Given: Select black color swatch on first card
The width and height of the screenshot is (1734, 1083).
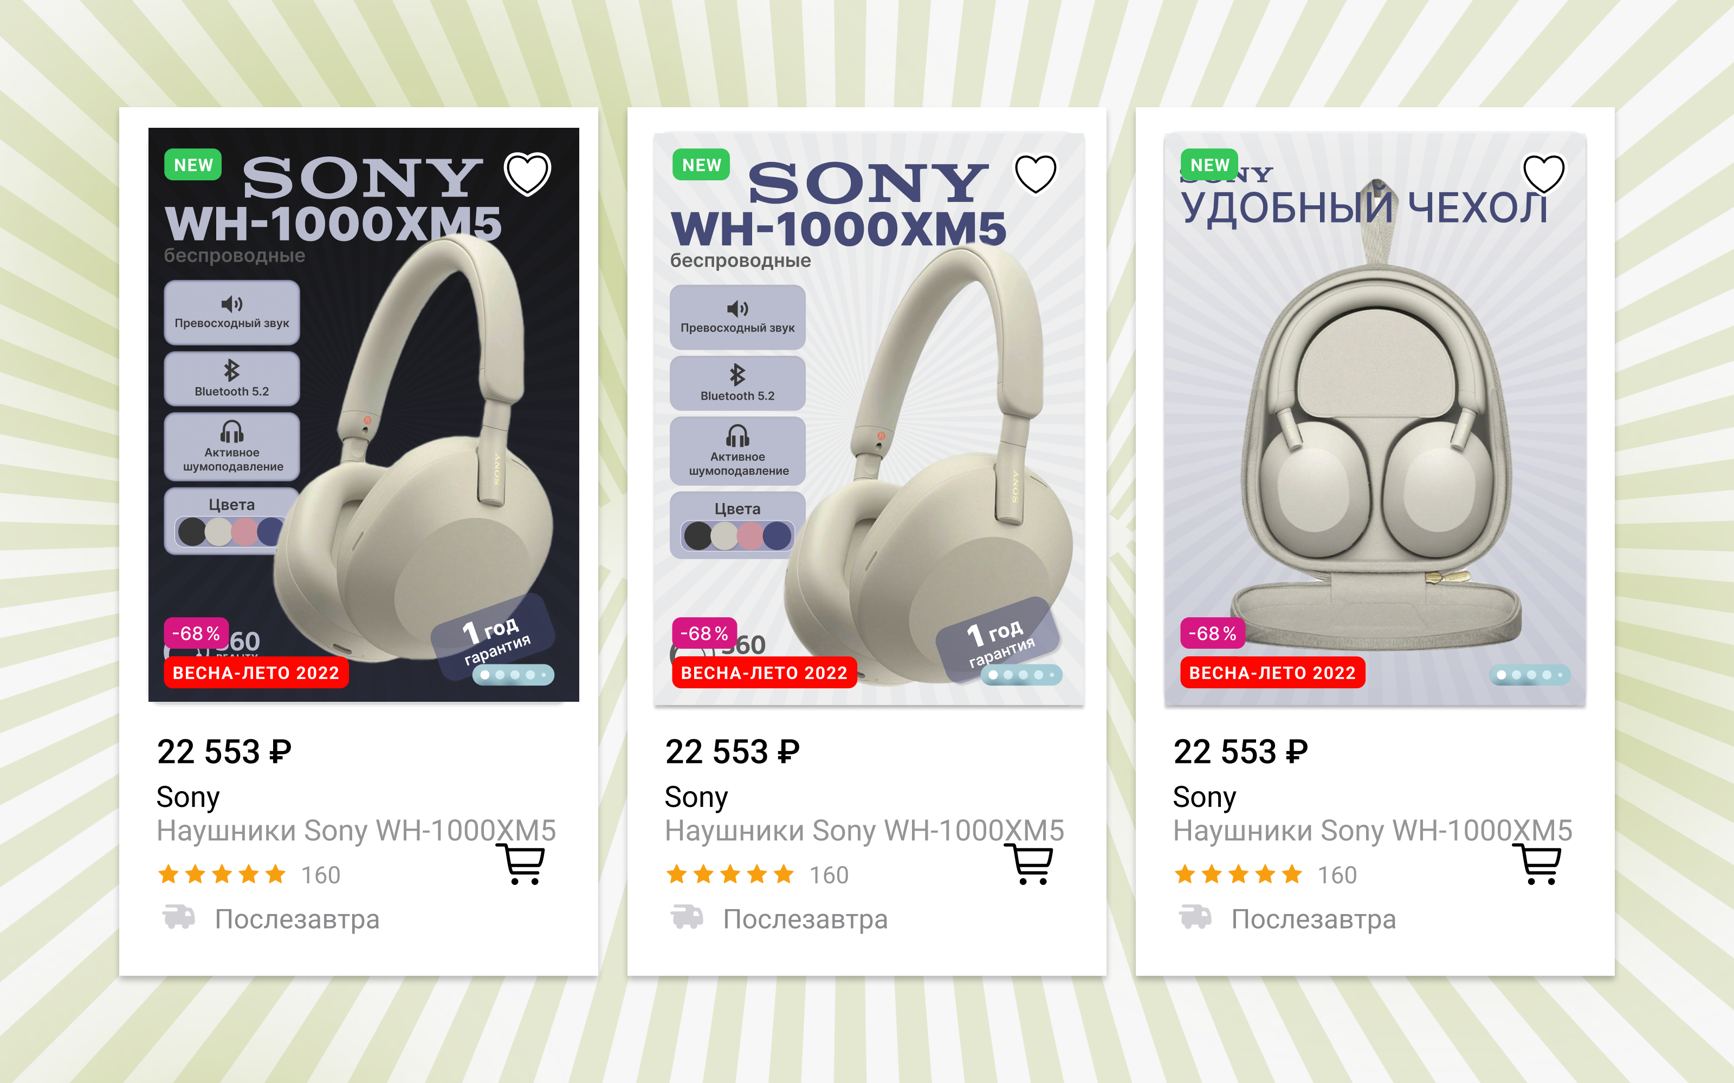Looking at the screenshot, I should click(x=192, y=532).
